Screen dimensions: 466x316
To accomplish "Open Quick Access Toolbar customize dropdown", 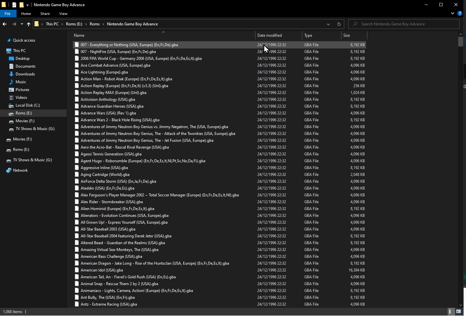I will click(x=27, y=5).
